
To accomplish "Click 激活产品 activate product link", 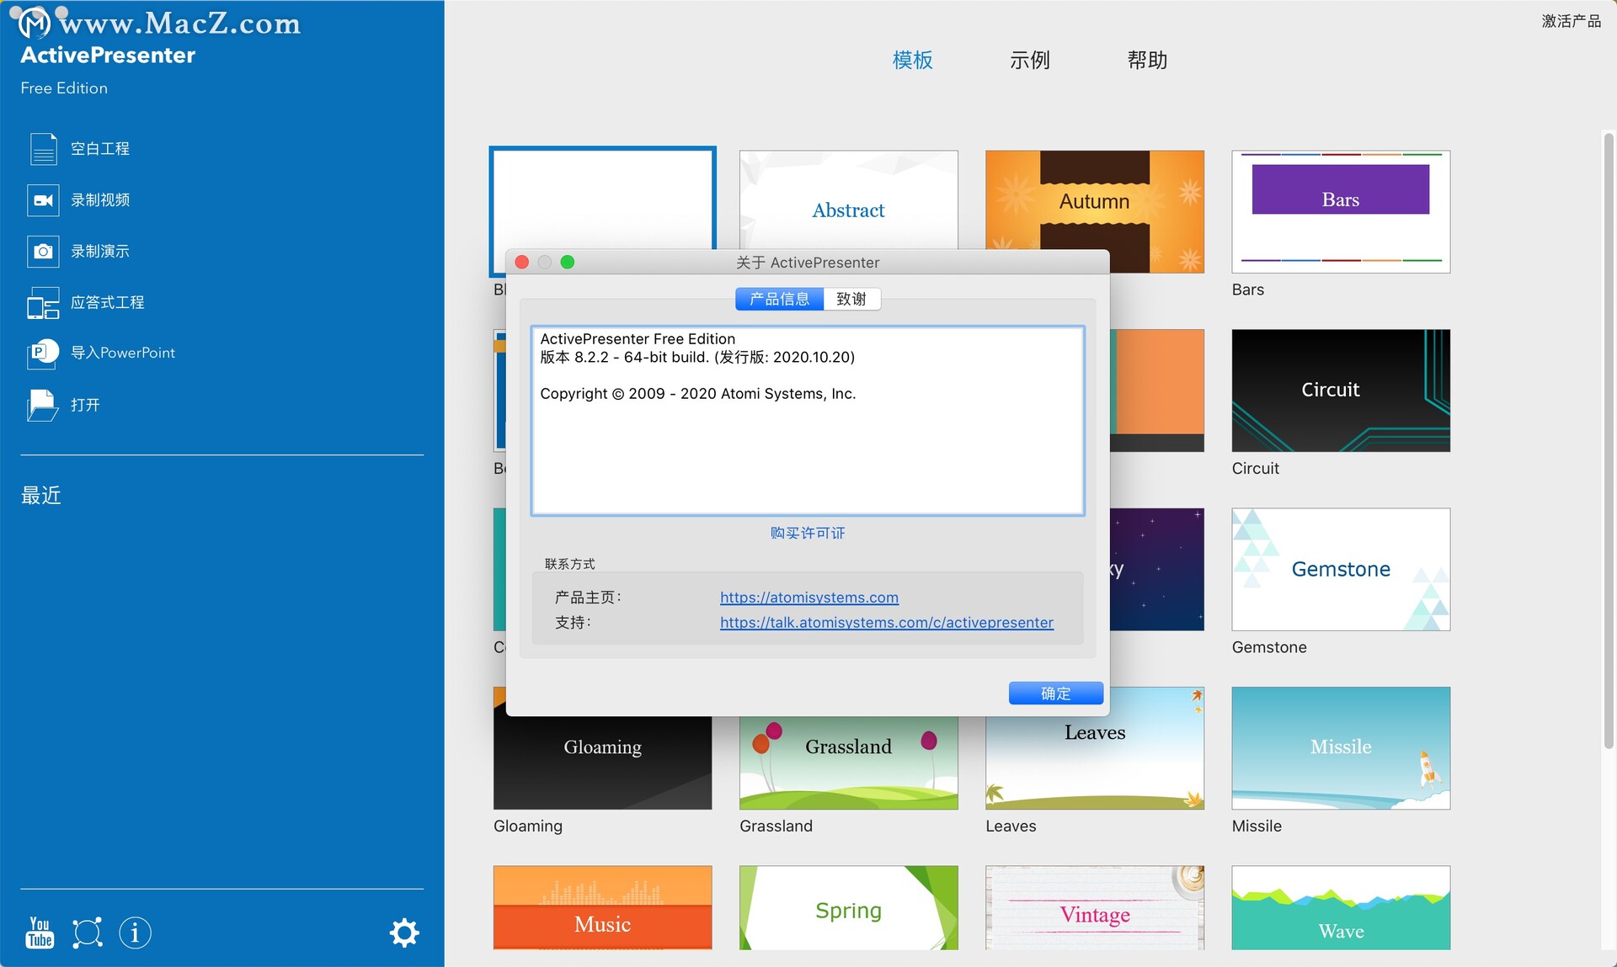I will [x=1572, y=21].
